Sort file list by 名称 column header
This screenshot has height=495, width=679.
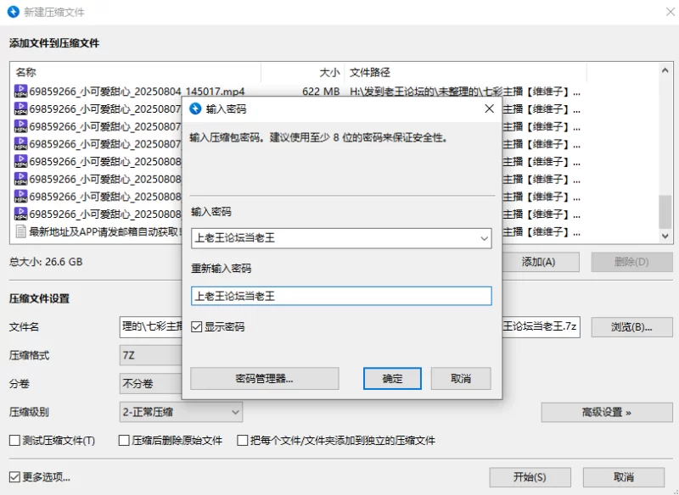tap(135, 72)
